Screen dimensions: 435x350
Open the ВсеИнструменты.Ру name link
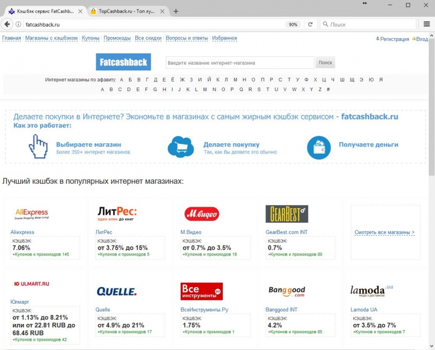click(204, 310)
